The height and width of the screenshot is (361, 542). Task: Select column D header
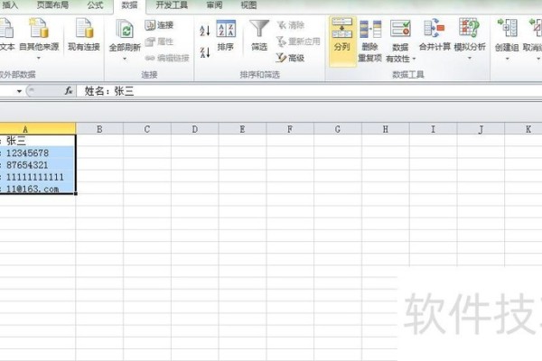[x=195, y=129]
